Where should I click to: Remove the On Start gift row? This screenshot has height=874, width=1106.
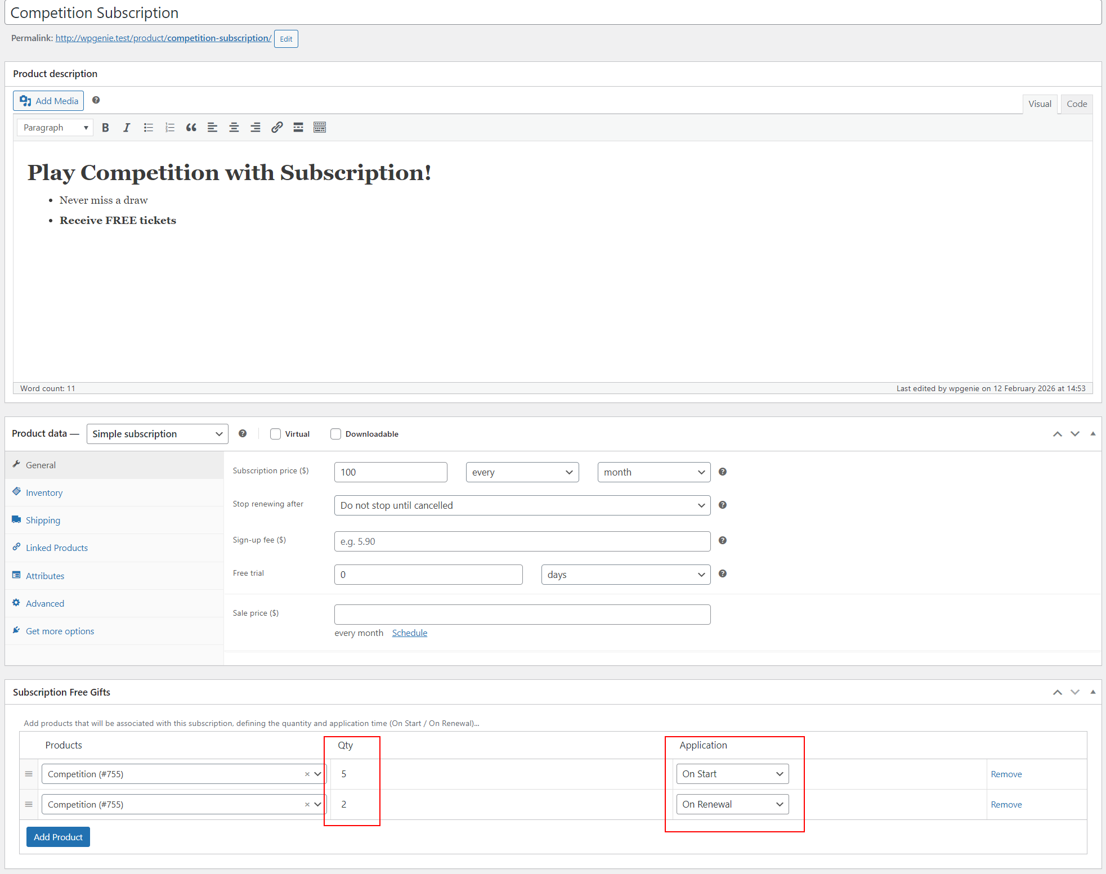[x=1006, y=774]
